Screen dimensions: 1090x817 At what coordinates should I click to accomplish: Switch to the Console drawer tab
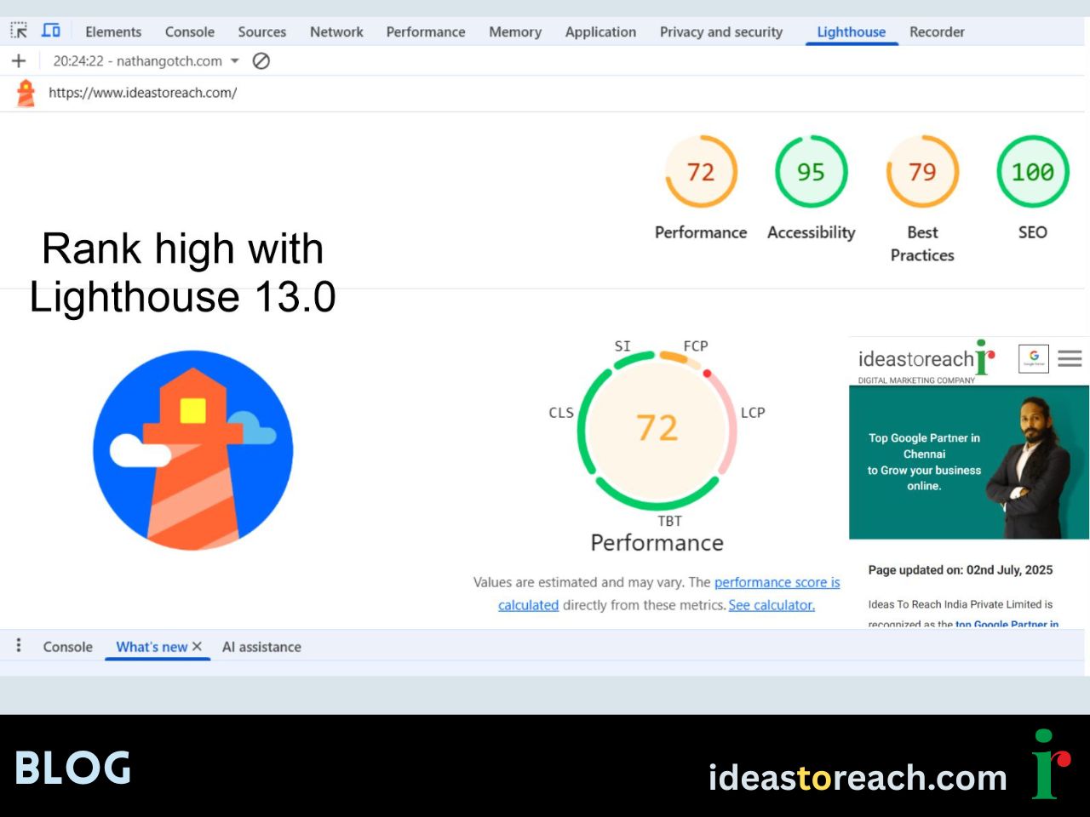(x=67, y=647)
